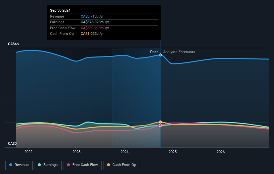
Task: Click the CA$889.293m free cash flow value
Action: [x=92, y=28]
